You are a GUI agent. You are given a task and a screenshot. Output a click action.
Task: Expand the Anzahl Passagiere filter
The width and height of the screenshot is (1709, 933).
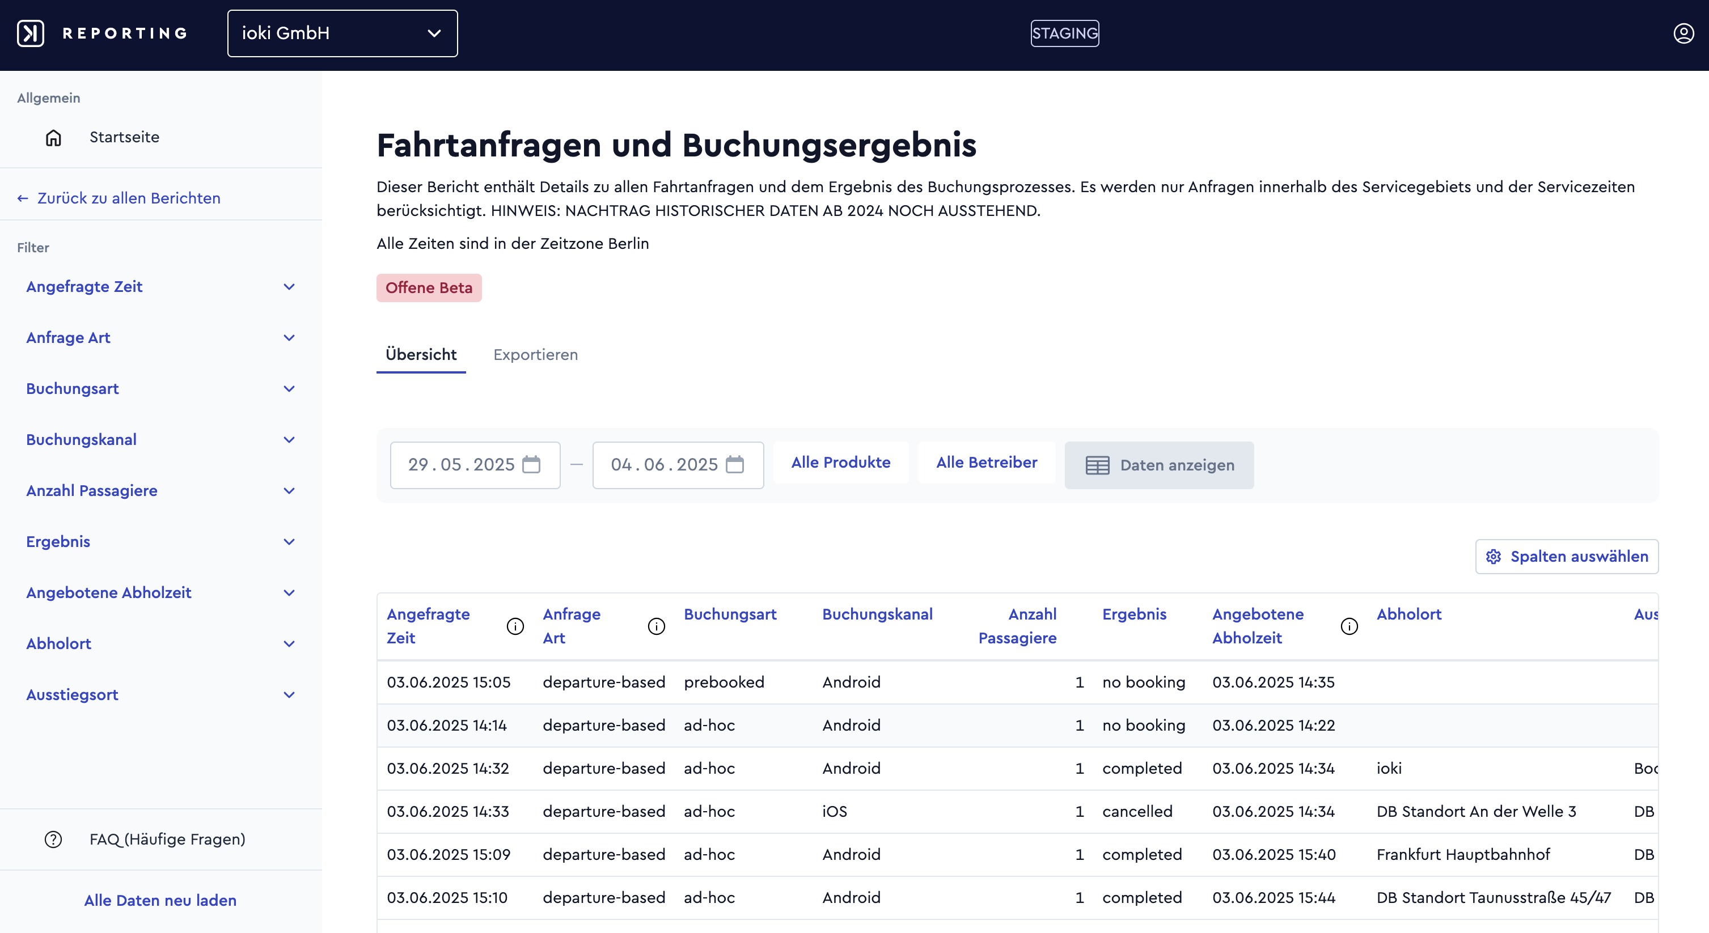point(160,491)
